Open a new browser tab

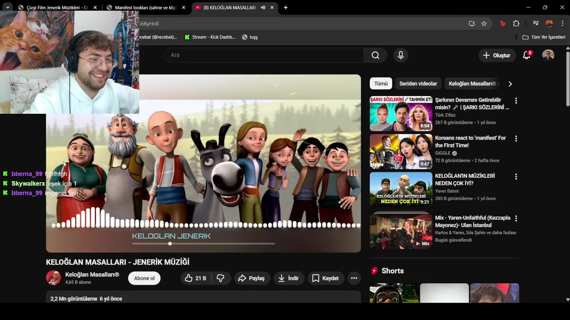coord(285,8)
